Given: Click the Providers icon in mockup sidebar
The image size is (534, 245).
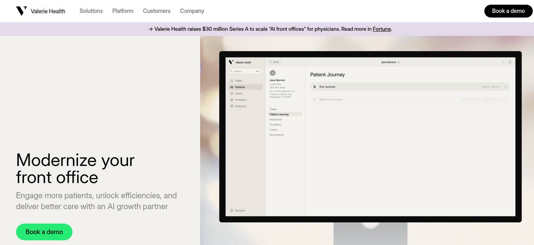Looking at the screenshot, I should (232, 100).
